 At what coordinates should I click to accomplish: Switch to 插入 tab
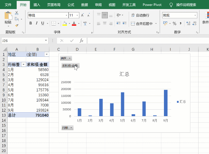tap(37, 5)
